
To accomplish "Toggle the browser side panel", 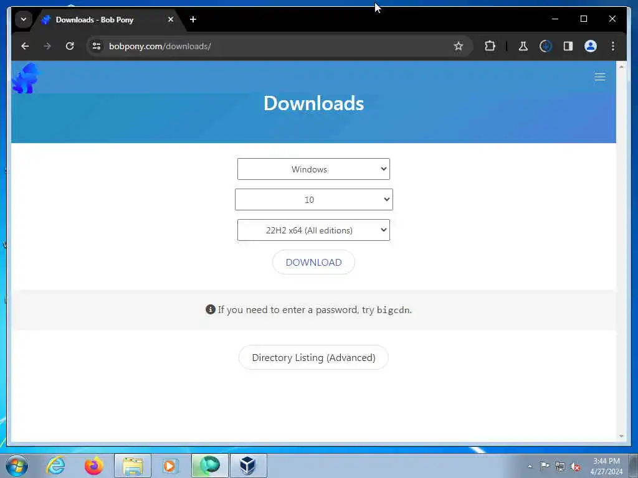I will (568, 46).
